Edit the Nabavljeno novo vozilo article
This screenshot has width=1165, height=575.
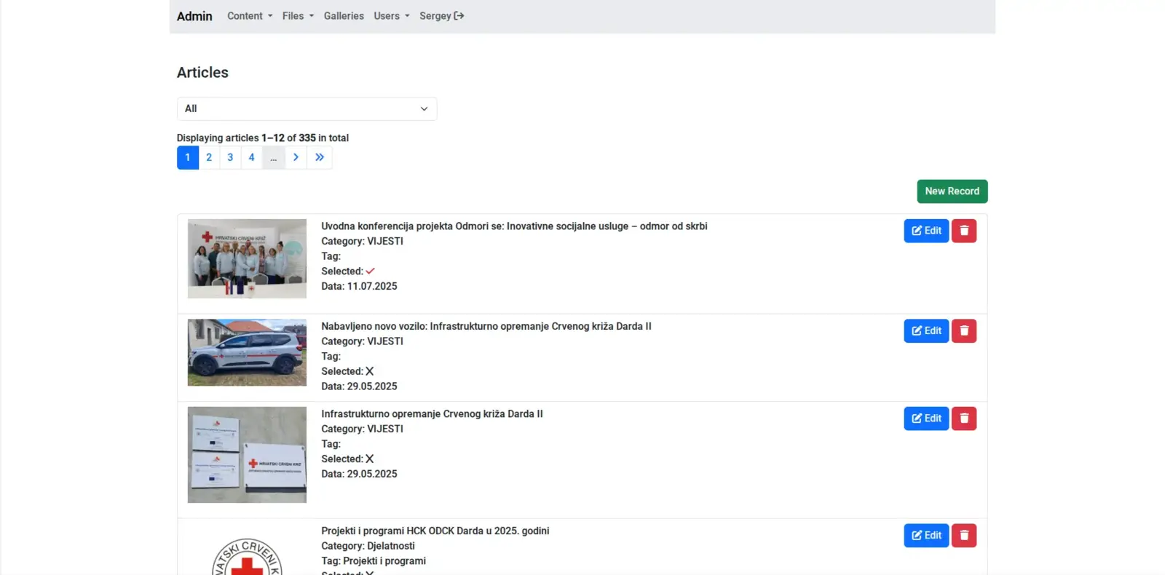(x=925, y=331)
